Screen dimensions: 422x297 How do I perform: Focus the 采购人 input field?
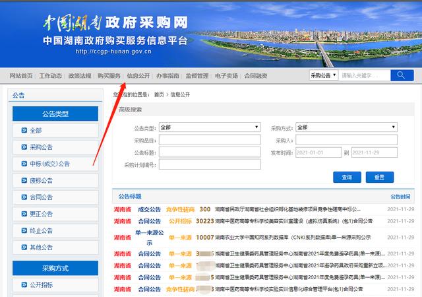point(346,140)
